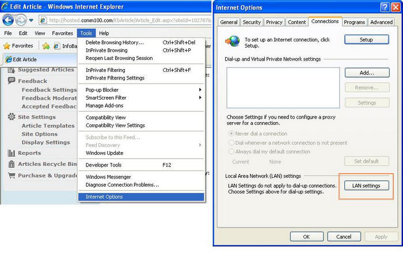Click the Reports bar chart icon
403x258 pixels.
tap(12, 153)
